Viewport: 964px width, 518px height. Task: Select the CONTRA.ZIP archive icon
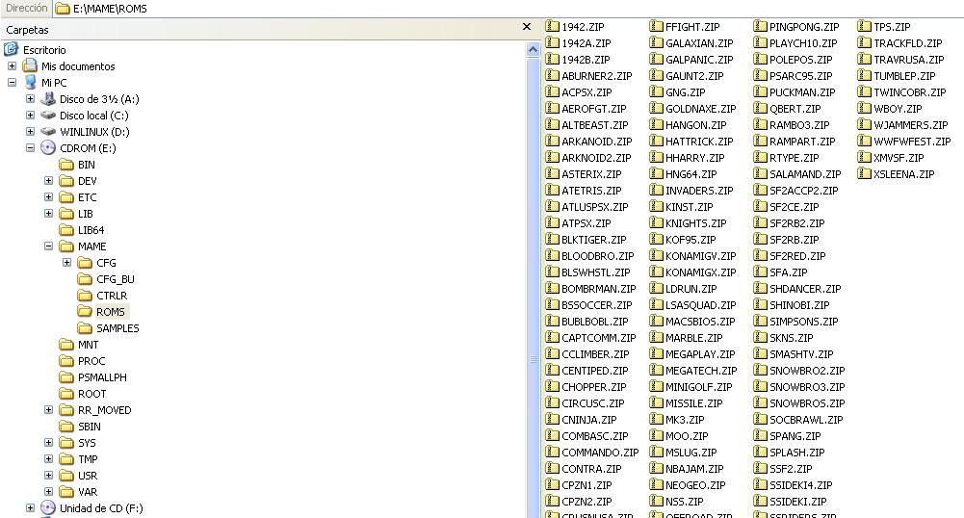coord(552,468)
